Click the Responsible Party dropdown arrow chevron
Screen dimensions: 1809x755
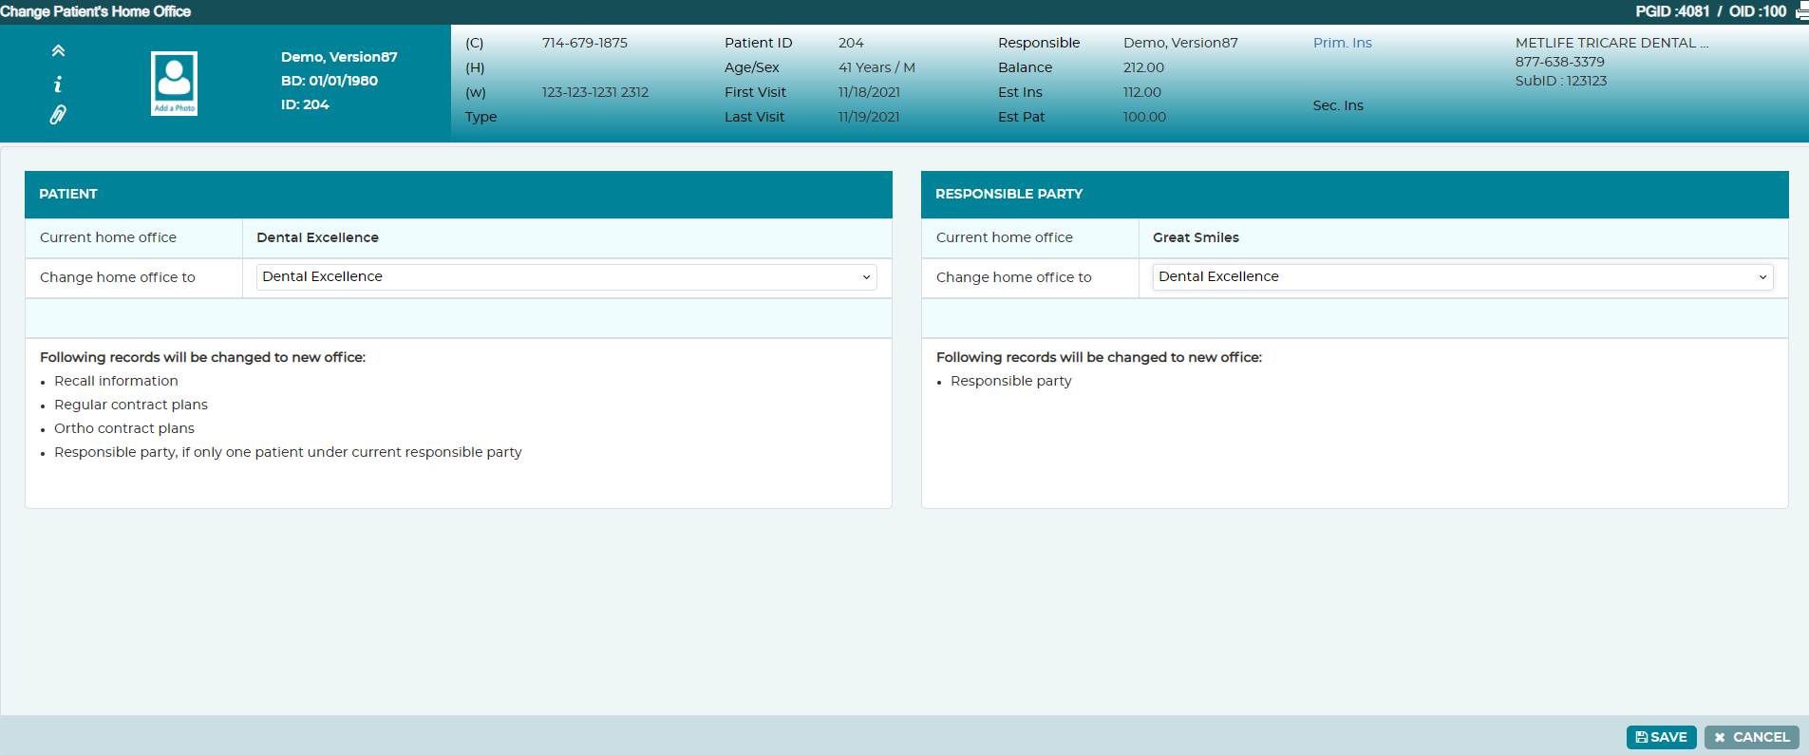point(1762,277)
